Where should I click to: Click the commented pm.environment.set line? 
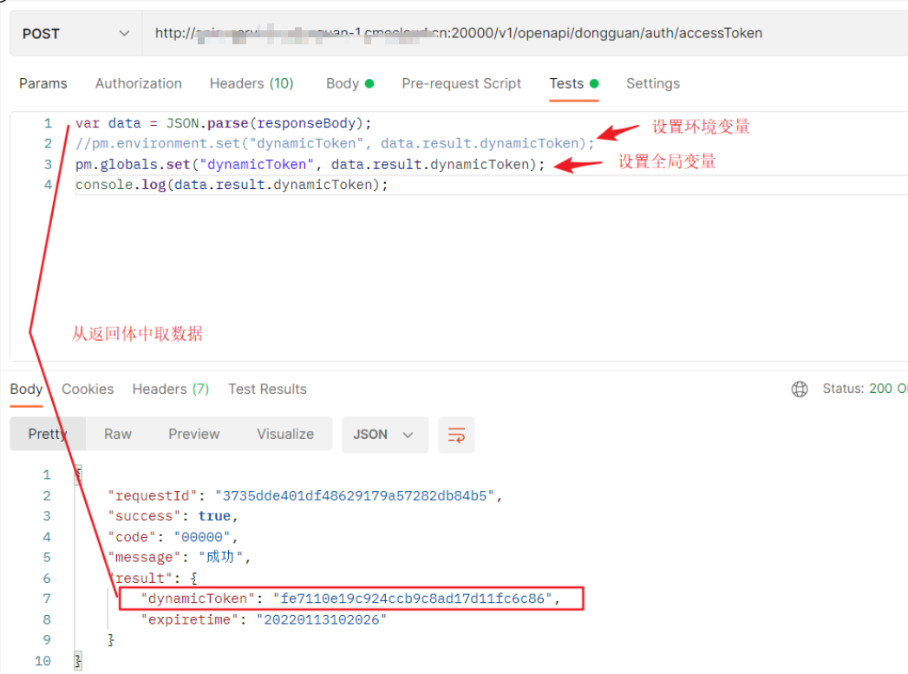pyautogui.click(x=335, y=144)
